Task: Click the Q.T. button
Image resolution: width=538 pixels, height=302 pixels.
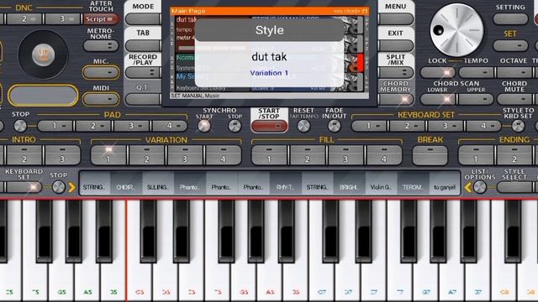Action: [143, 99]
